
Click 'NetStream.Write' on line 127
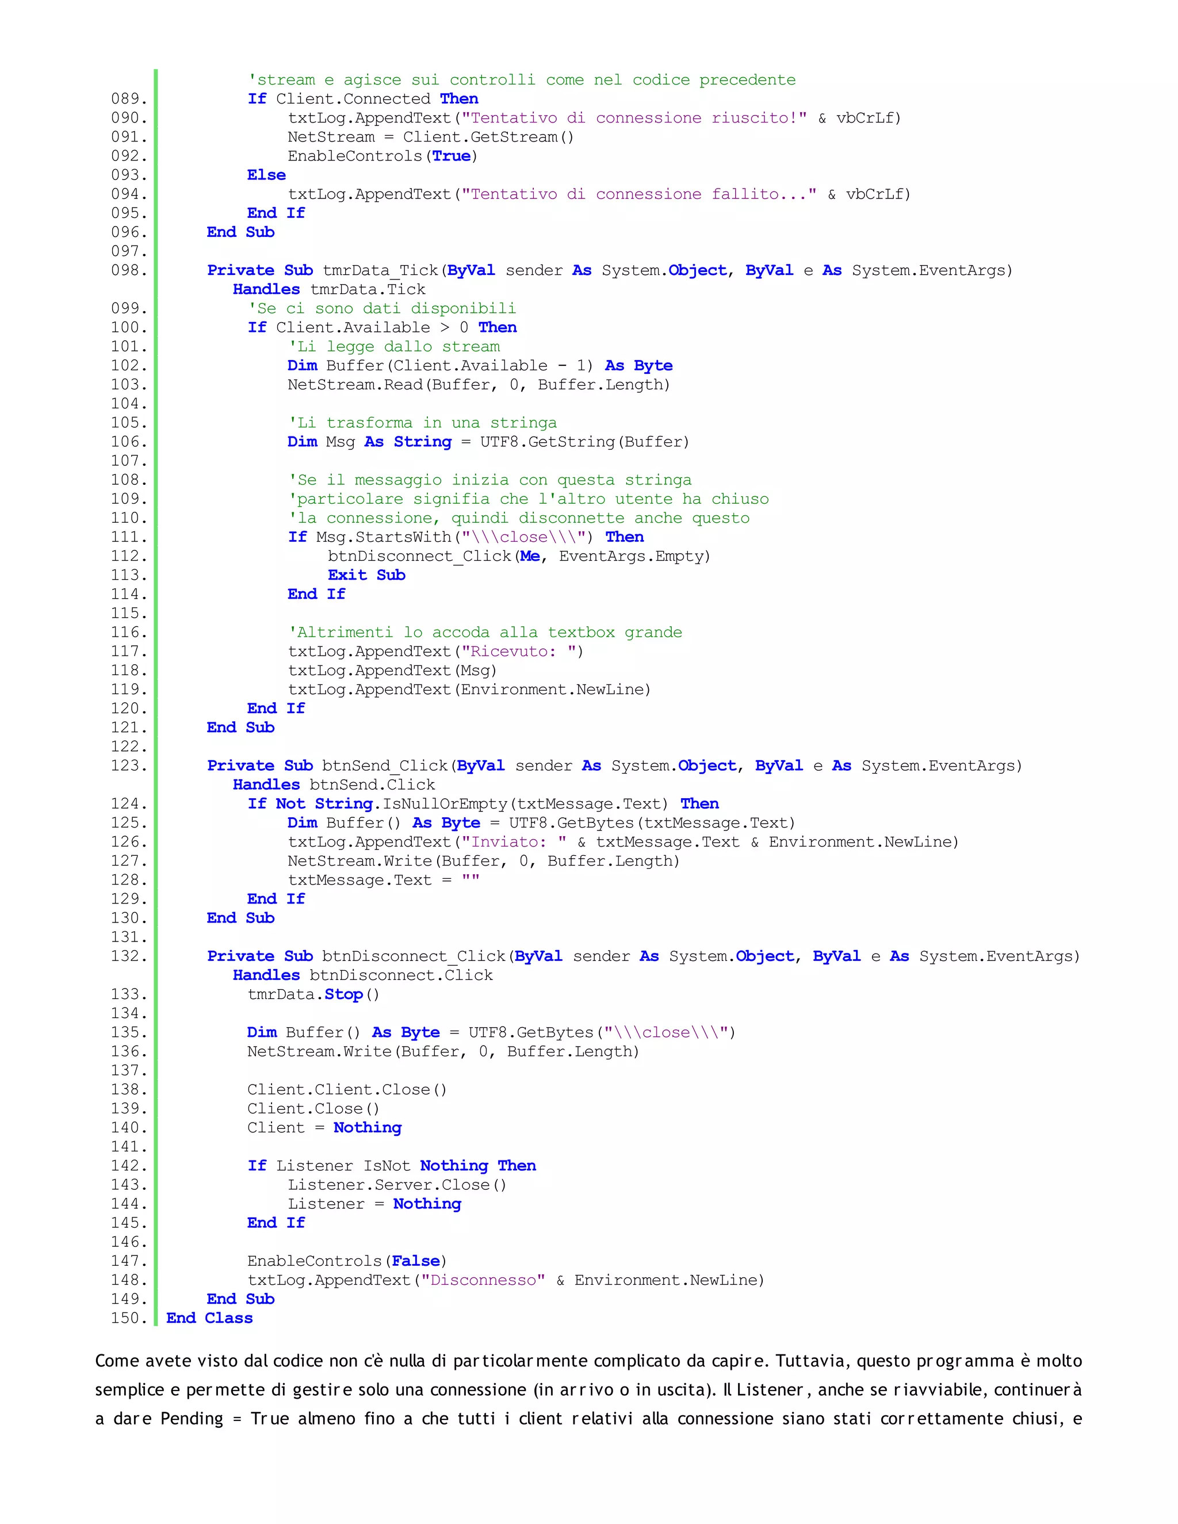pyautogui.click(x=360, y=861)
